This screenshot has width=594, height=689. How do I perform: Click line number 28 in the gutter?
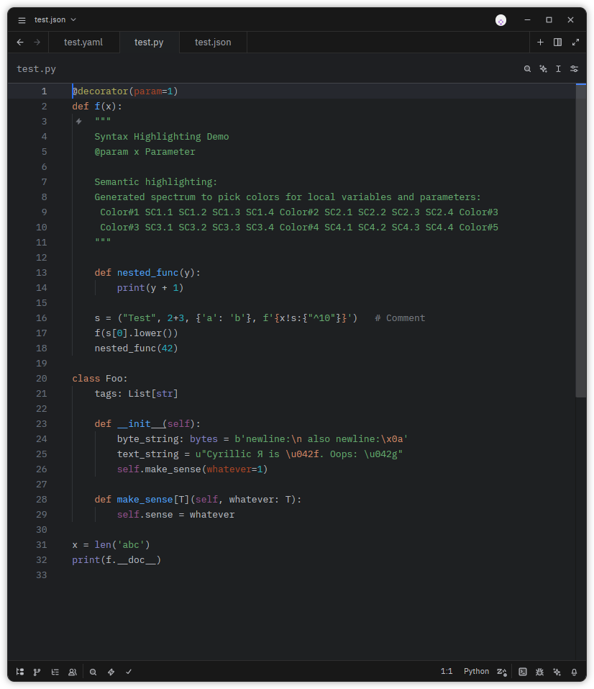[x=41, y=499]
